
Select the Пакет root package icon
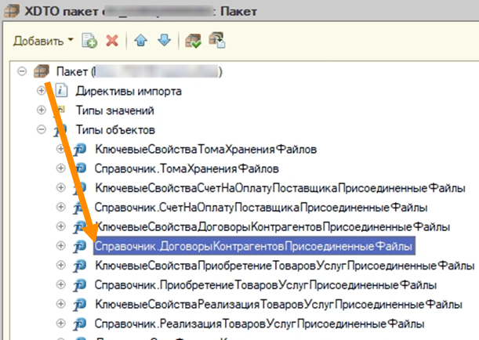tap(42, 71)
